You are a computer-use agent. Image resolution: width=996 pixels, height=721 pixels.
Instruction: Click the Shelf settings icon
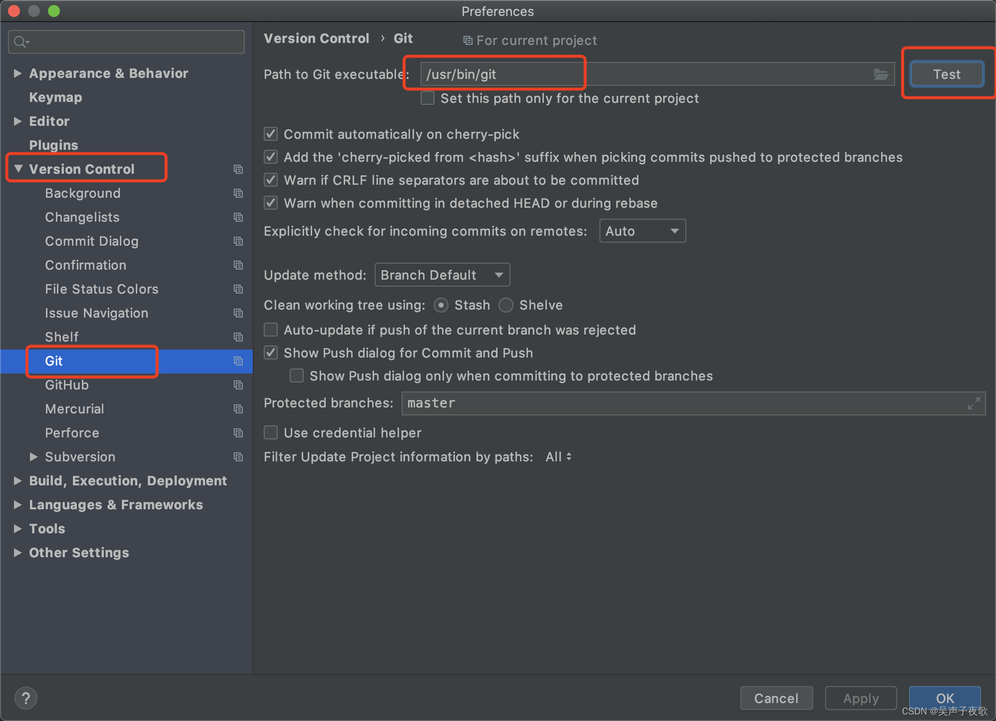click(x=238, y=336)
